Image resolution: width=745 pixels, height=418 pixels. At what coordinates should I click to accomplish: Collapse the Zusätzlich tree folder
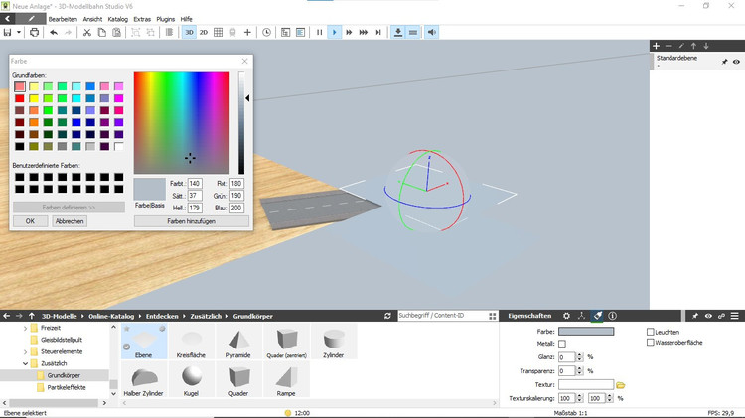(x=24, y=363)
